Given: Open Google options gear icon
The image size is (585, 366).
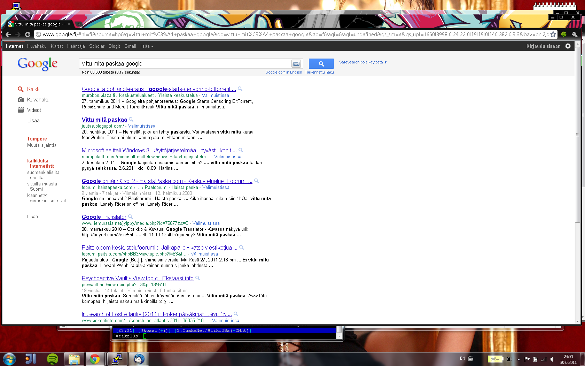Looking at the screenshot, I should click(568, 46).
